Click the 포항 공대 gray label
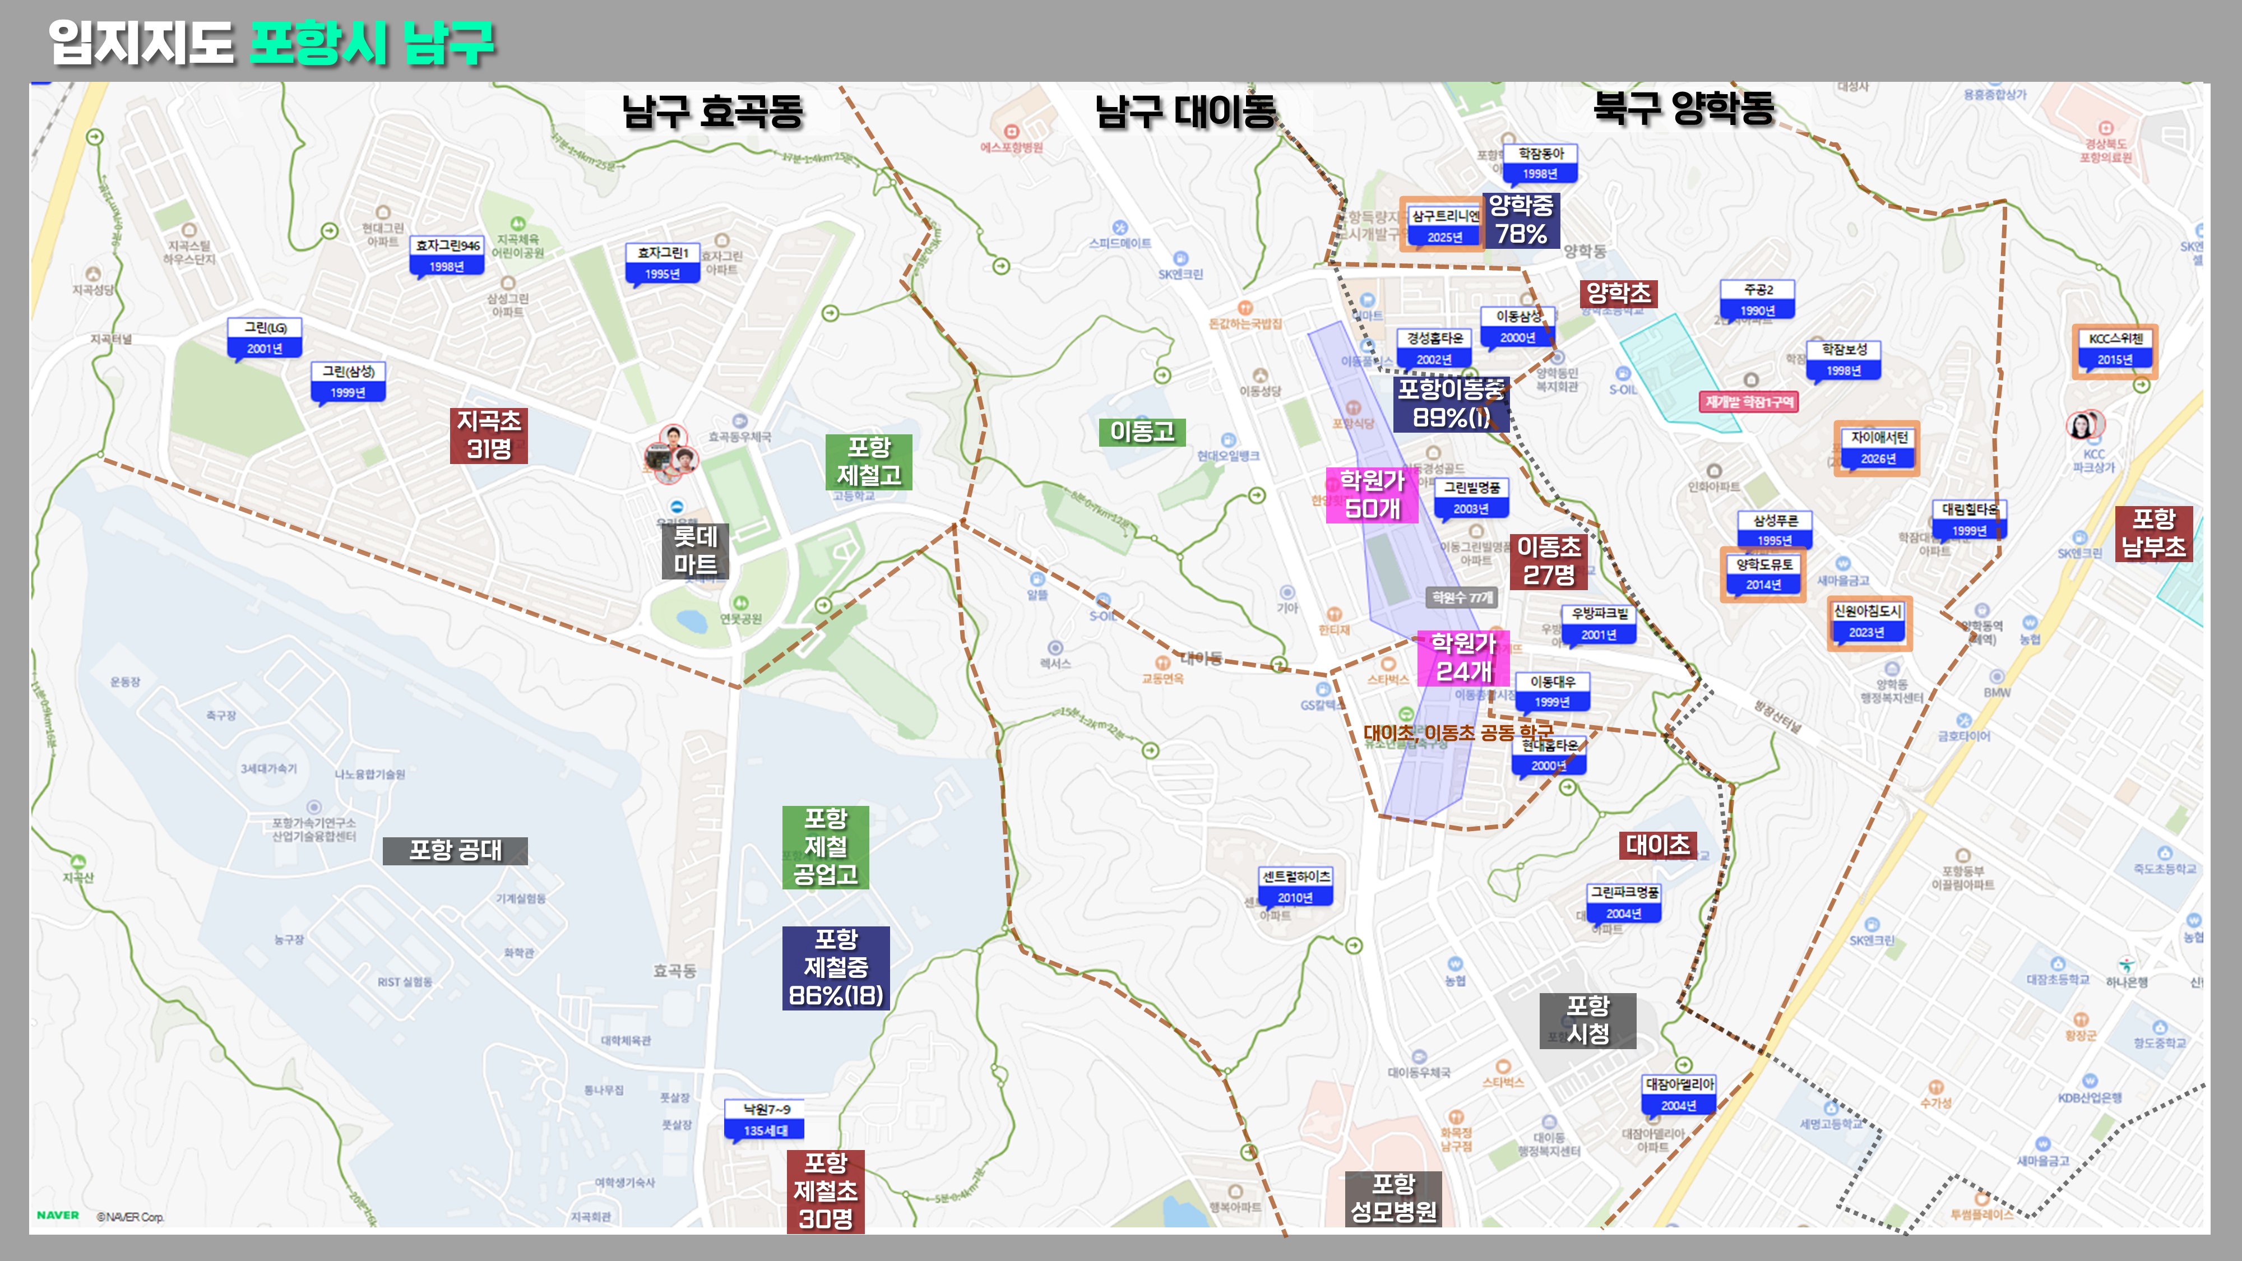 pyautogui.click(x=455, y=850)
